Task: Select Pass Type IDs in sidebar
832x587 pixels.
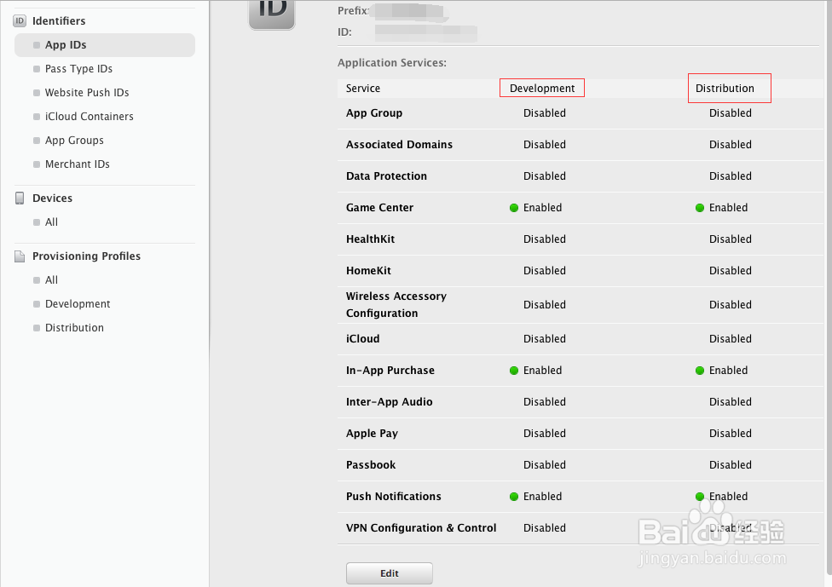Action: [x=78, y=69]
